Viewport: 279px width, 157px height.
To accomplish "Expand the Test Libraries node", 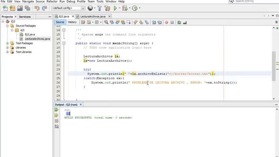I will [7, 52].
